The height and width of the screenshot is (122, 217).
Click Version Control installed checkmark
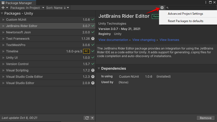93,64
